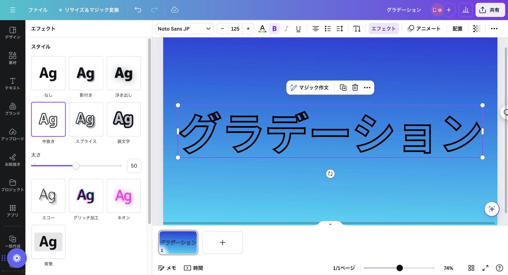
Task: Undo the last action
Action: [138, 10]
